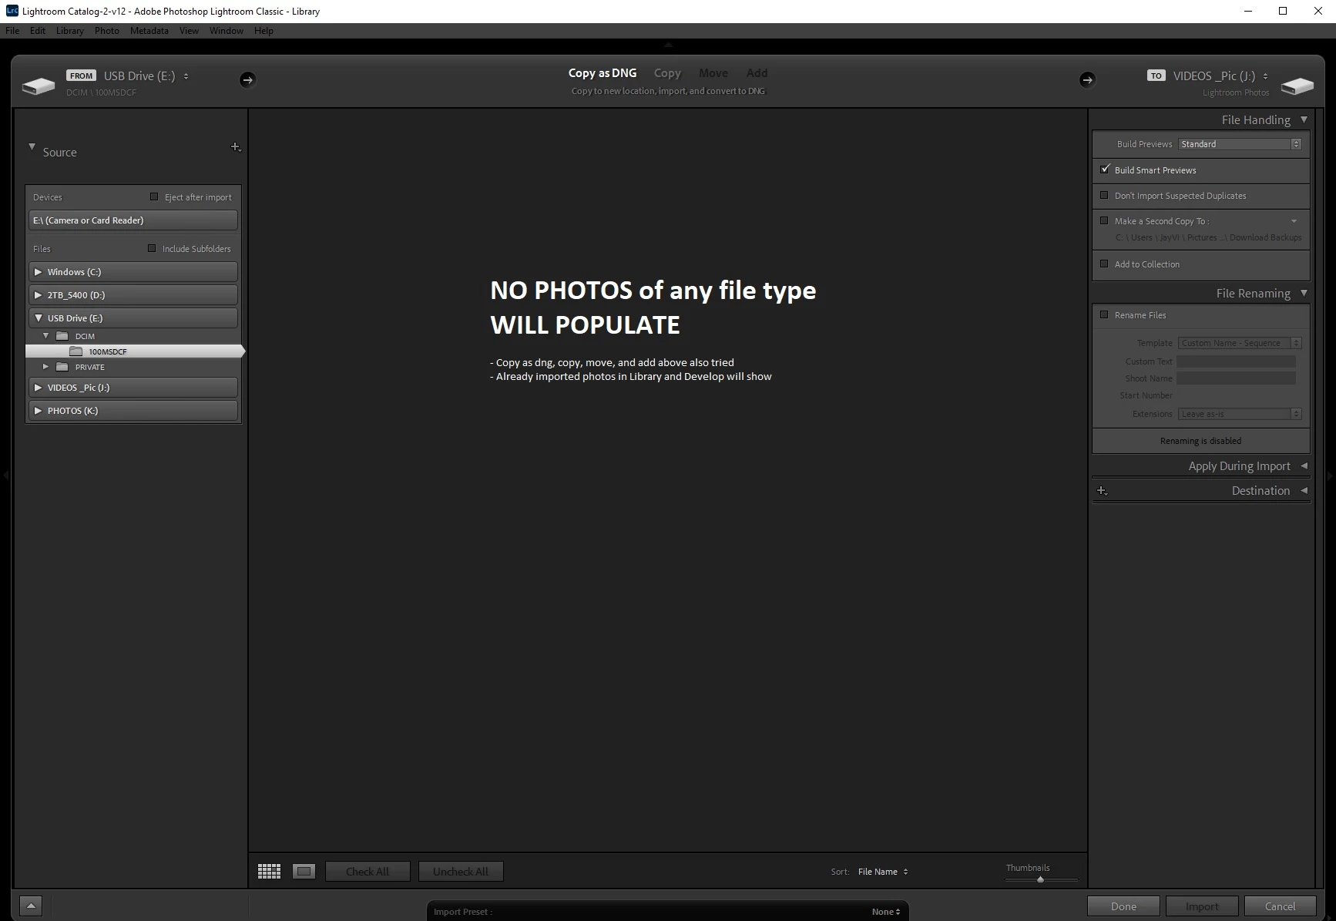Image resolution: width=1336 pixels, height=921 pixels.
Task: Expand 2TB_5400 (D:) drive
Action: coord(38,295)
